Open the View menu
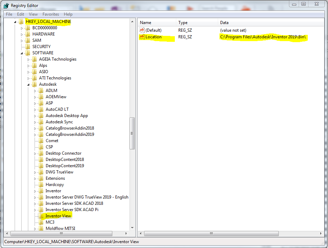The image size is (328, 248). click(33, 14)
